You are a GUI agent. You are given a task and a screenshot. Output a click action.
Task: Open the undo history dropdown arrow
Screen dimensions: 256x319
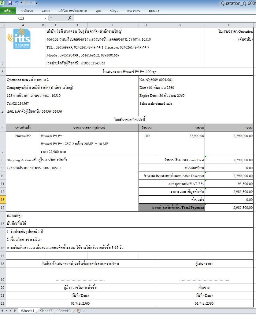[21, 3]
